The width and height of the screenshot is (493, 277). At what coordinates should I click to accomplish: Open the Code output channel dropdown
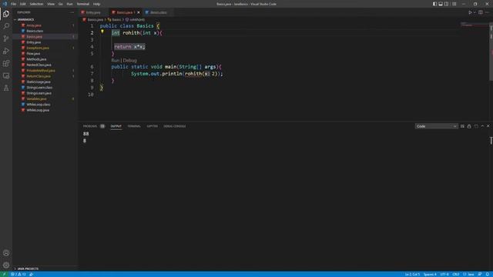tap(436, 126)
